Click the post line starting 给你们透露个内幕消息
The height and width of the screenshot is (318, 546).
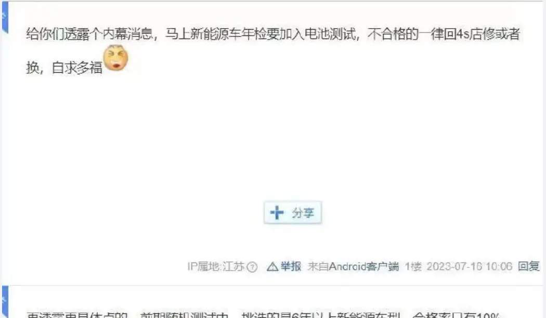(x=273, y=34)
